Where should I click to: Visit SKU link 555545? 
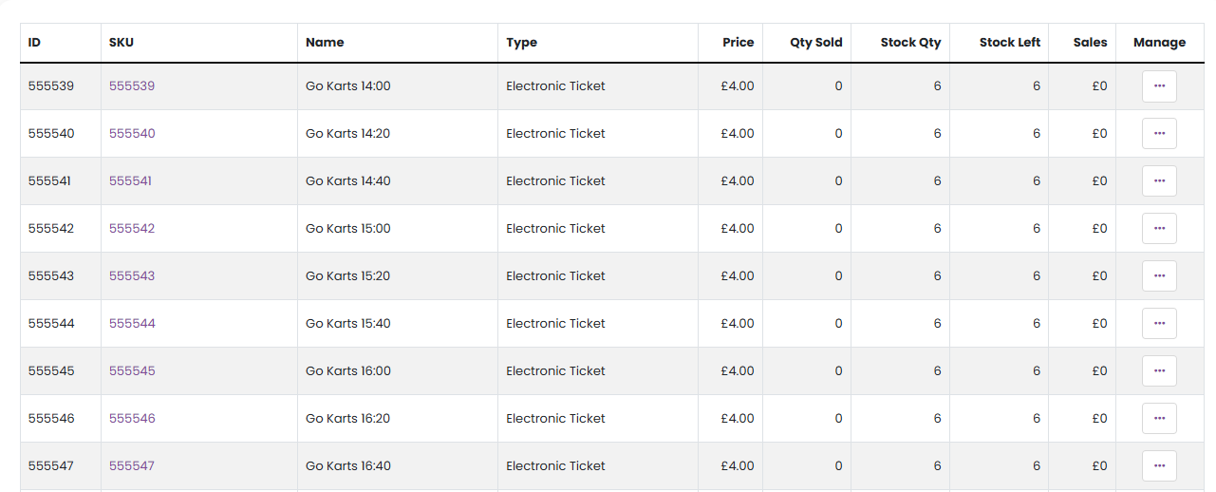pos(132,371)
